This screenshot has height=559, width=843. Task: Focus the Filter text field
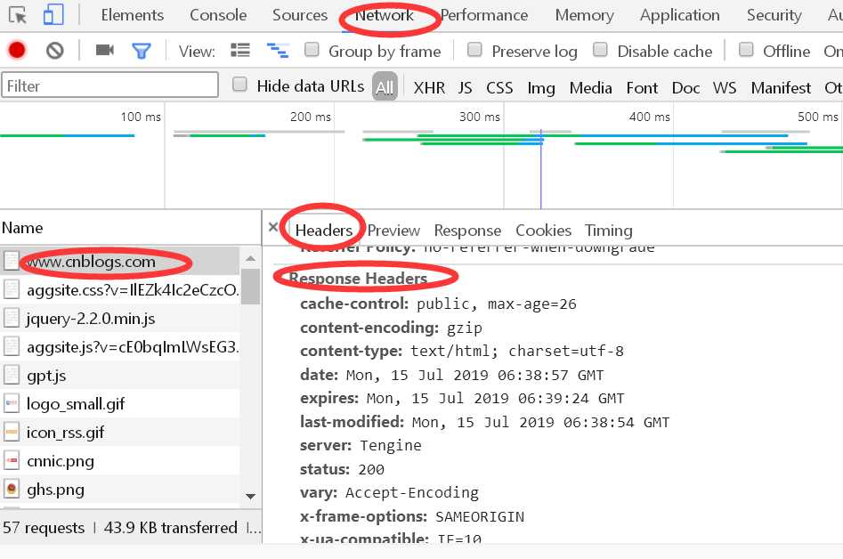click(109, 85)
